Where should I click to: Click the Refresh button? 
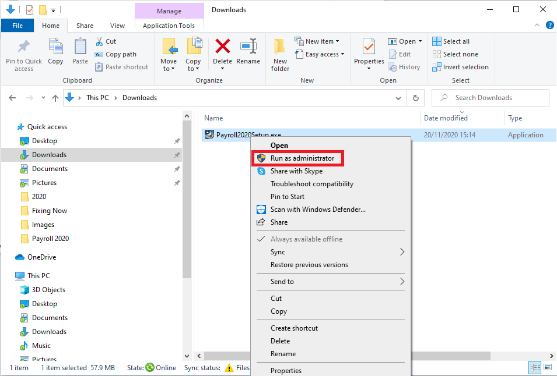click(416, 98)
